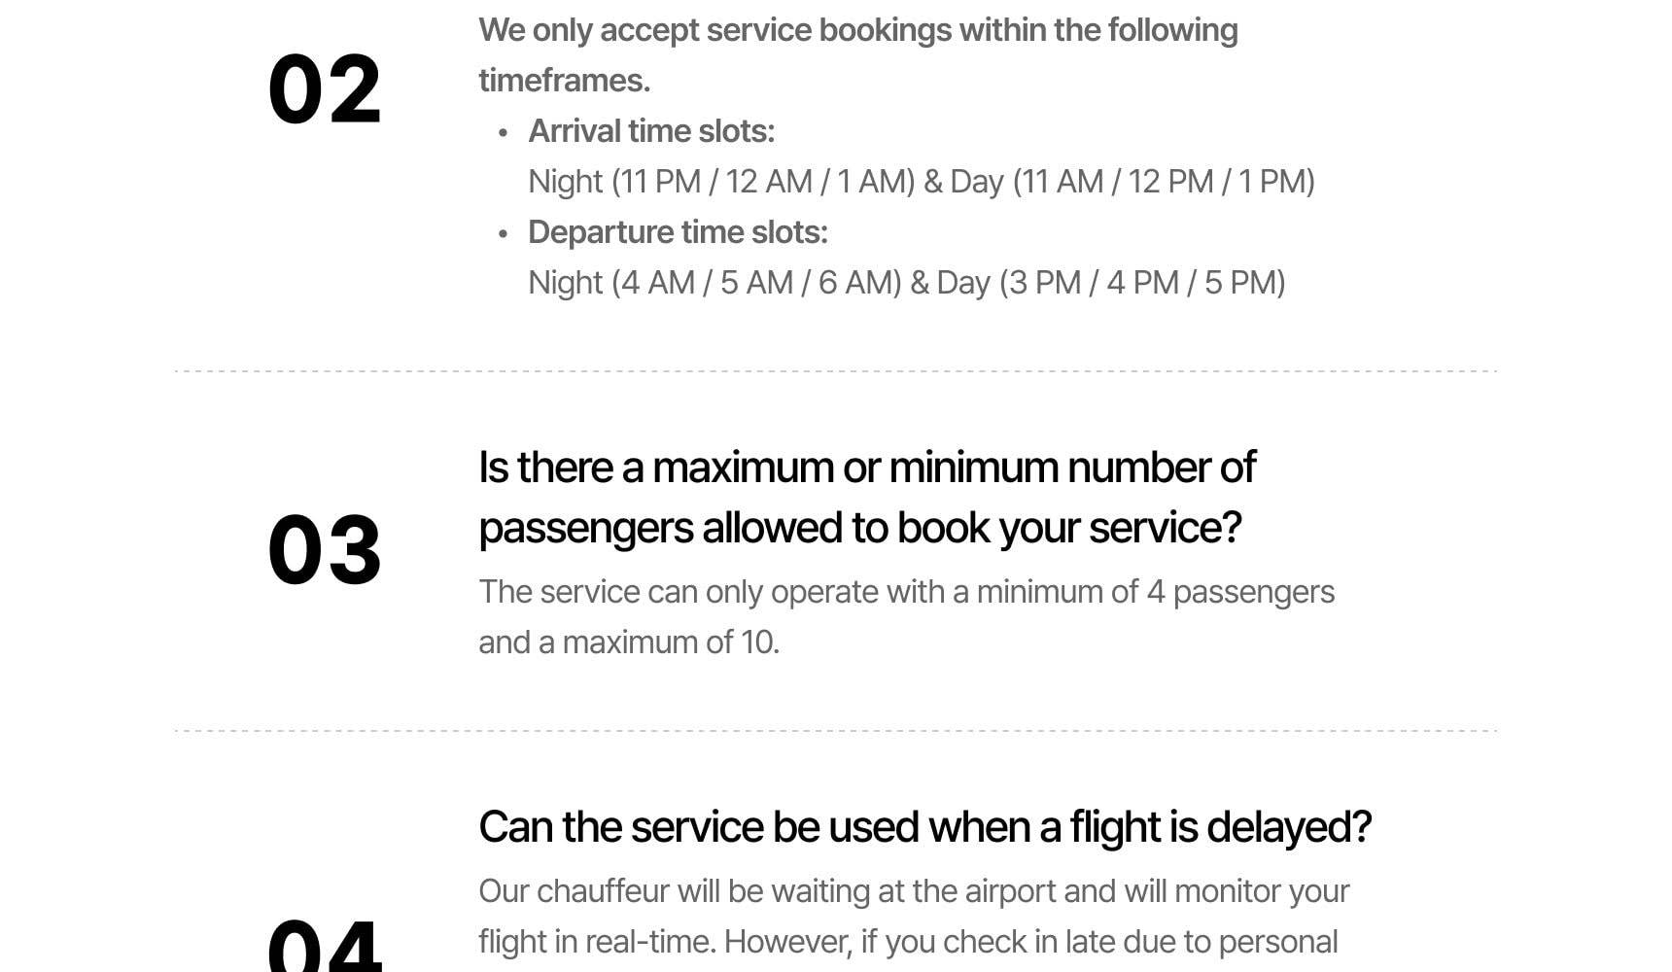Select the maximum or minimum passengers question

tap(866, 469)
